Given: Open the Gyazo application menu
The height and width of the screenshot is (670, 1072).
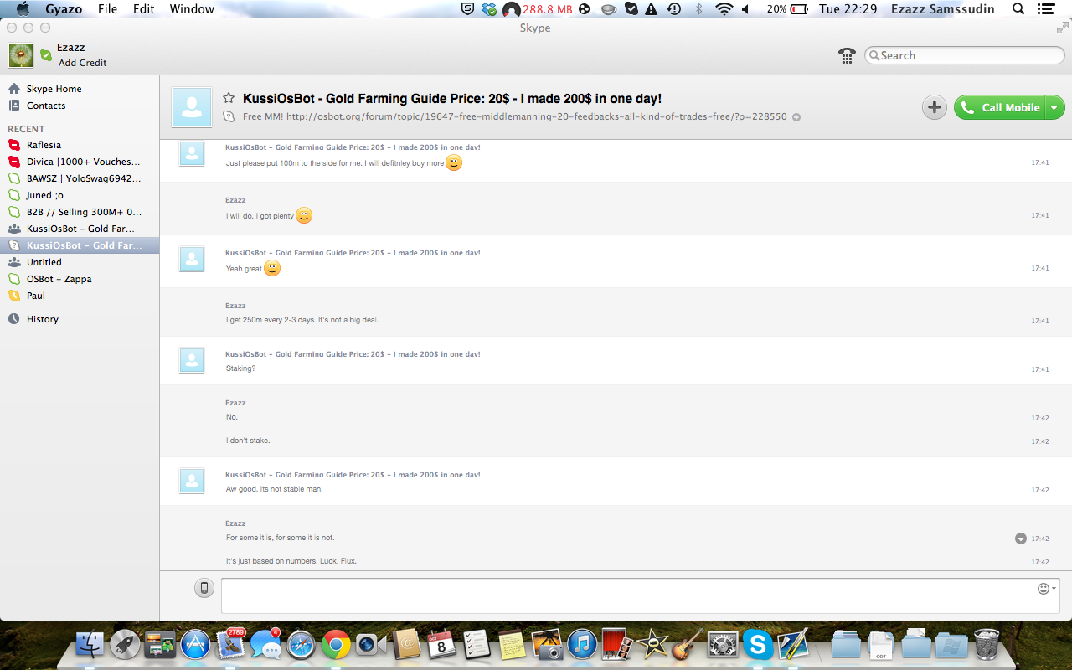Looking at the screenshot, I should tap(64, 9).
